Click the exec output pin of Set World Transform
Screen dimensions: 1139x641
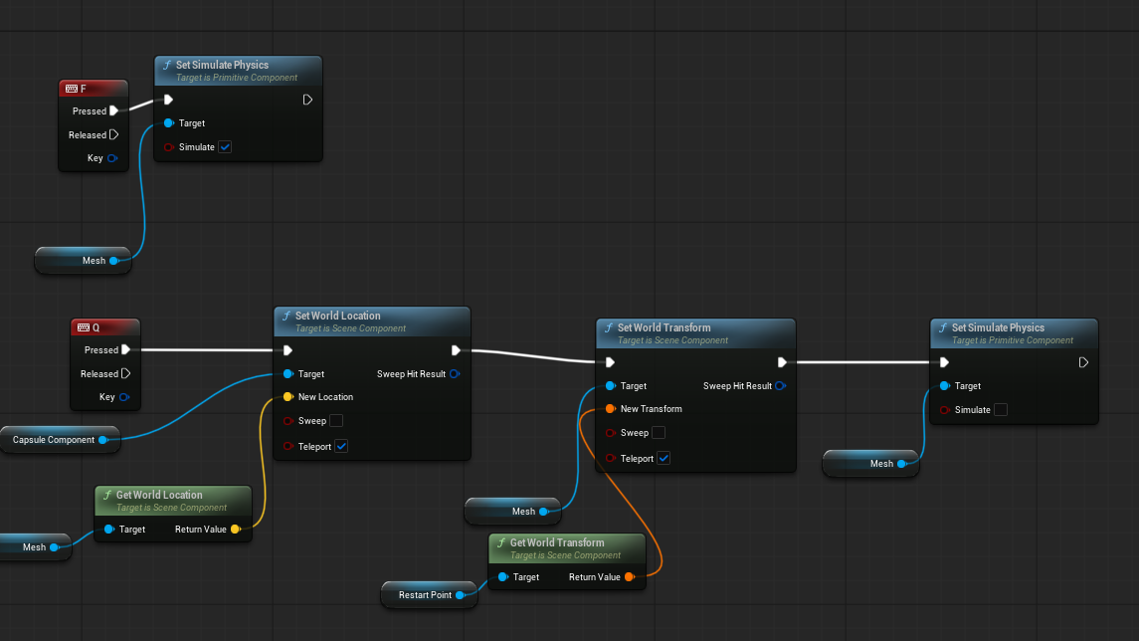[x=782, y=362]
